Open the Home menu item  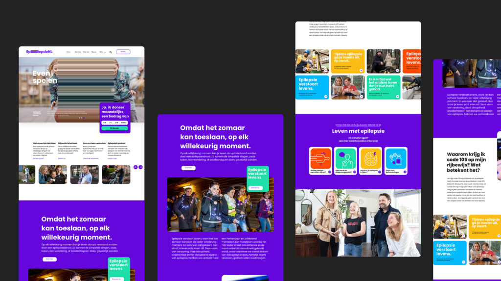click(68, 52)
